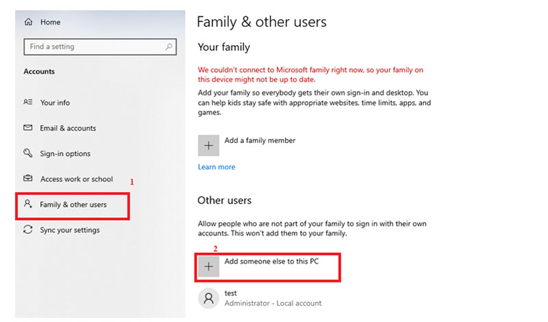Open the Learn more link
This screenshot has height=322, width=548.
[216, 167]
